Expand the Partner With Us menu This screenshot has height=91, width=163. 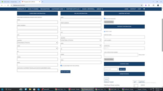[73, 9]
